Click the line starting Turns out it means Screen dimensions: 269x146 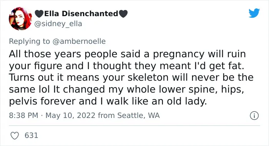click(131, 78)
